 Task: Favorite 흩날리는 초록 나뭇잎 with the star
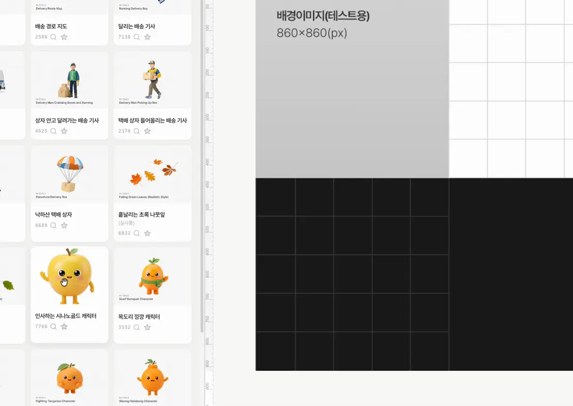[x=147, y=233]
